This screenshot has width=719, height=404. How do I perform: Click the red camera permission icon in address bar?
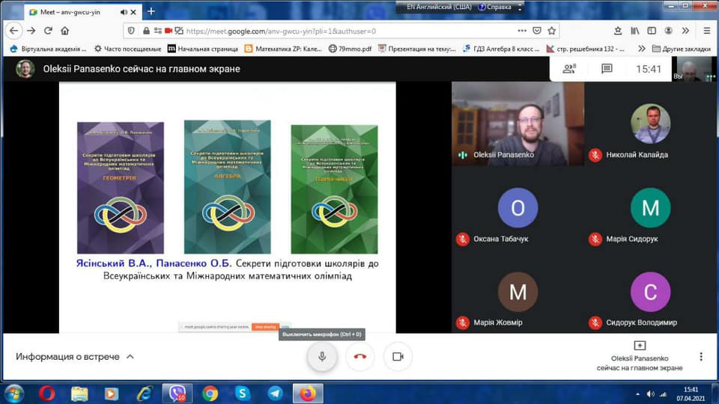pos(169,31)
